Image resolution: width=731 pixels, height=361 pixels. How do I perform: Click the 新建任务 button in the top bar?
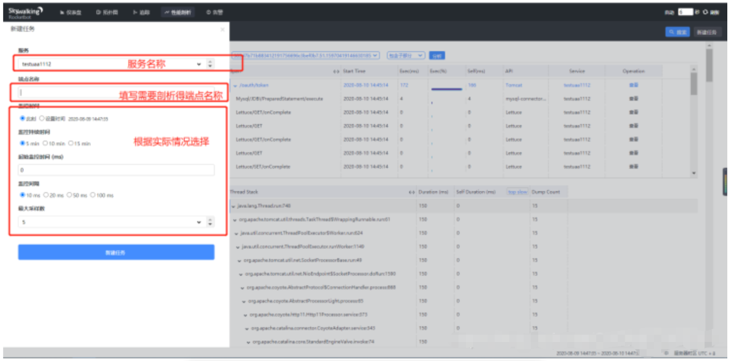tap(707, 32)
